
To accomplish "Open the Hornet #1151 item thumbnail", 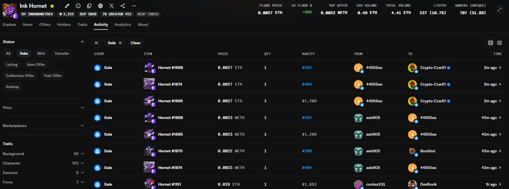I will (149, 184).
